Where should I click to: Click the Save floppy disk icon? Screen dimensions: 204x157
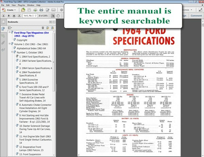coord(29,10)
